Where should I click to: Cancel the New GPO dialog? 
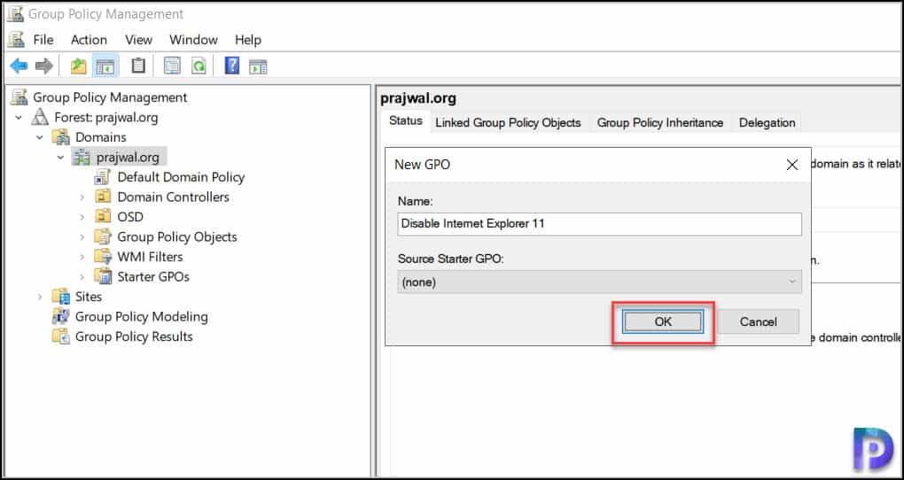click(758, 321)
